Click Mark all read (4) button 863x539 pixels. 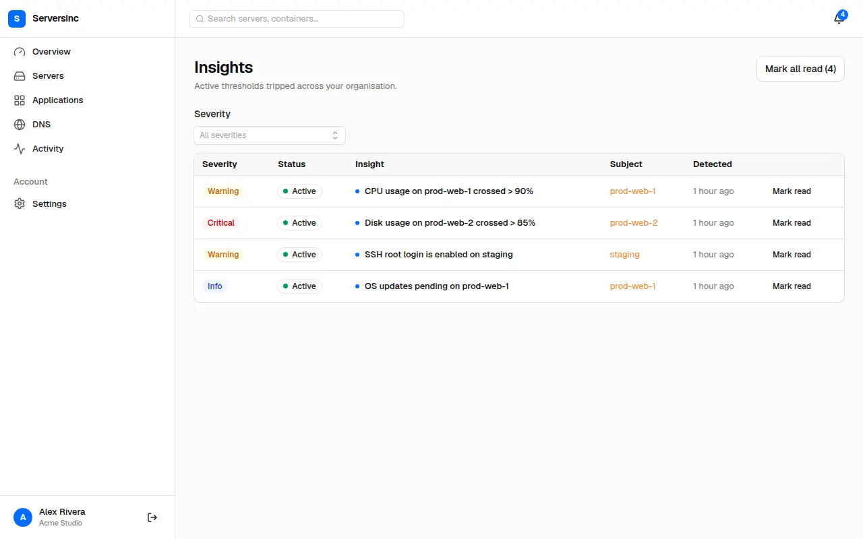point(800,69)
